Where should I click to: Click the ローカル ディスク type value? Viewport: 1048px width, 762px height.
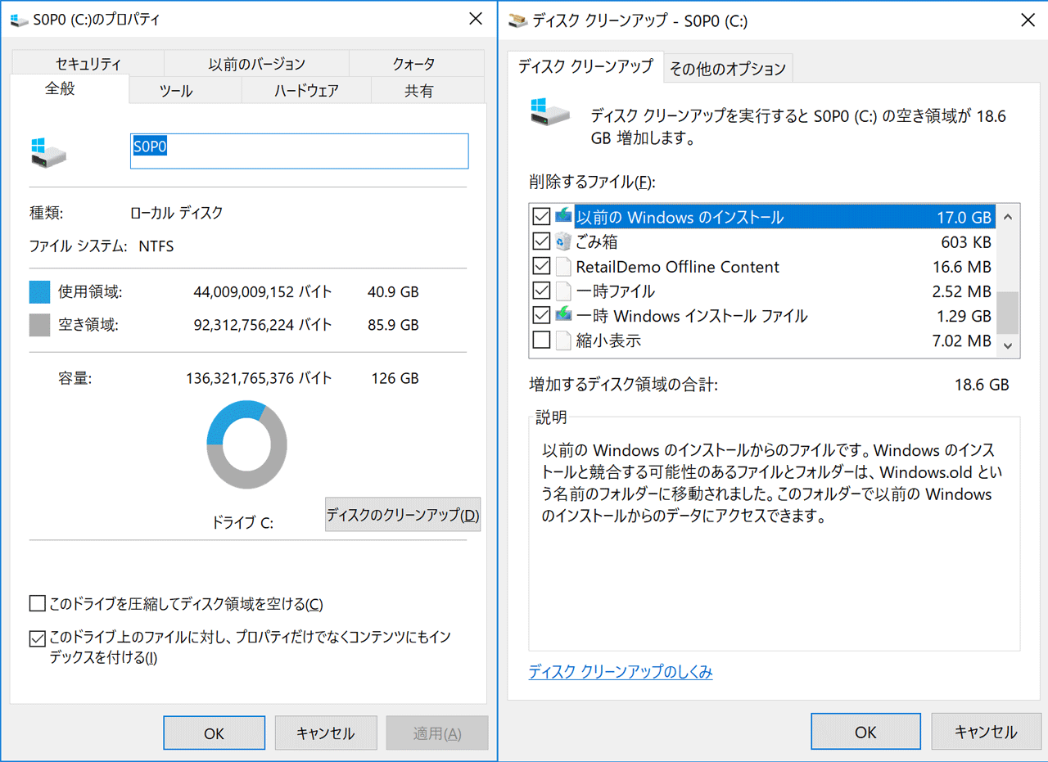[177, 213]
